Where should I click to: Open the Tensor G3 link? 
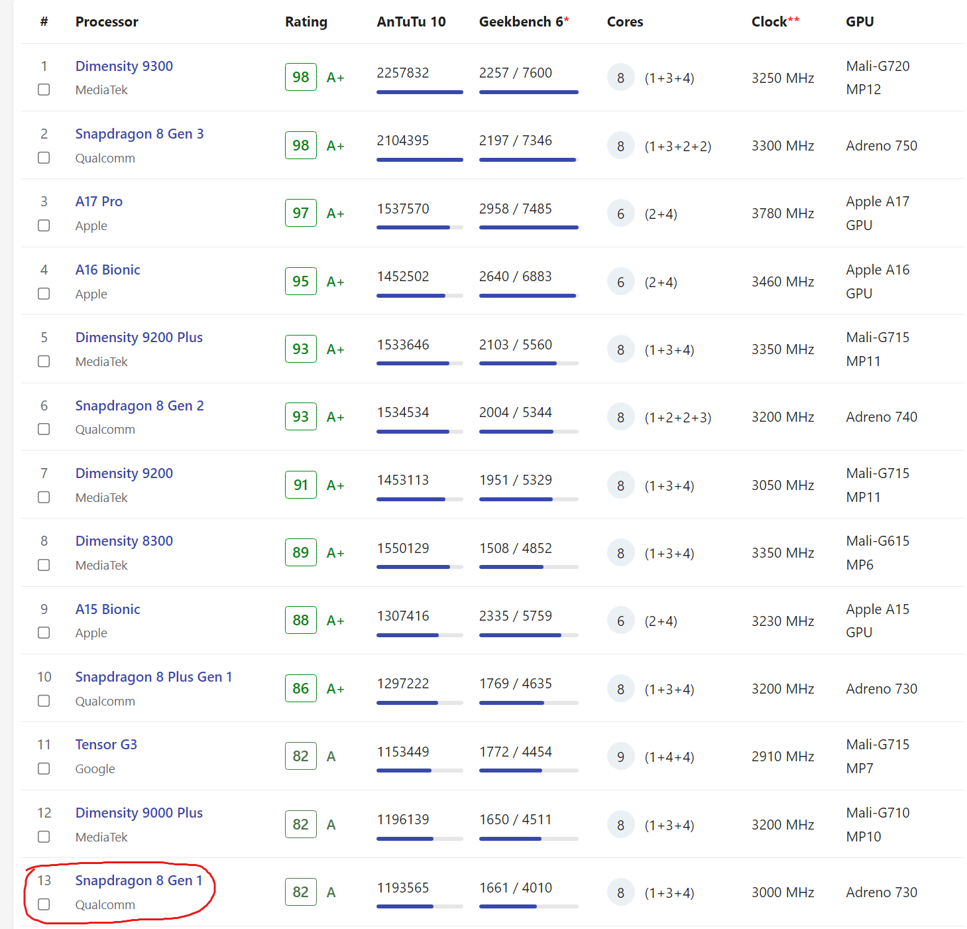tap(106, 745)
